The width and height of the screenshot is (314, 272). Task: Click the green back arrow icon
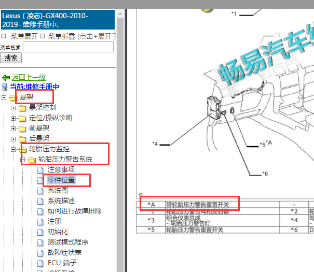pyautogui.click(x=6, y=78)
